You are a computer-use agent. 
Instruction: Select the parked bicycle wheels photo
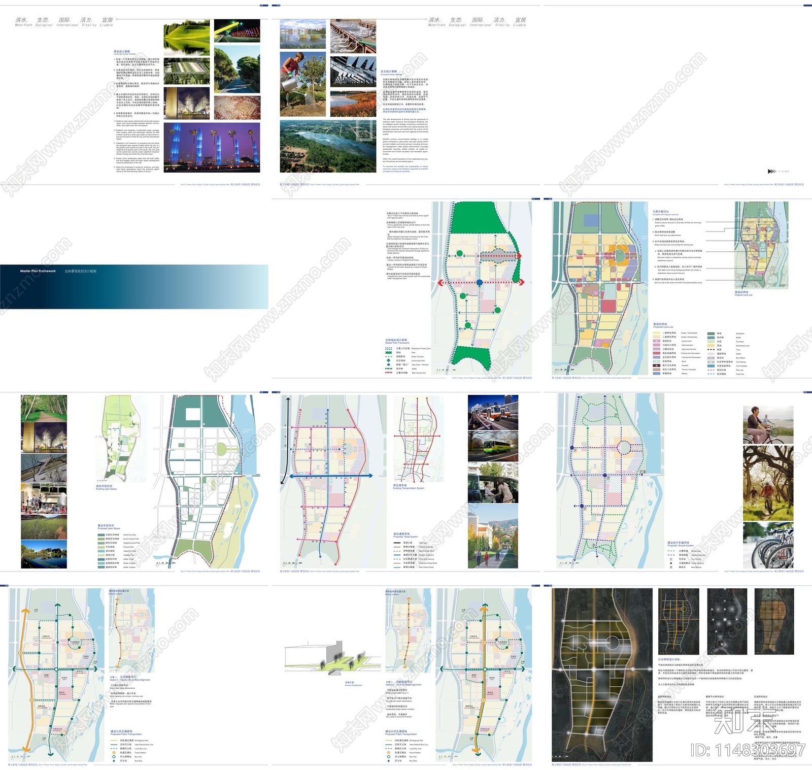[x=768, y=545]
